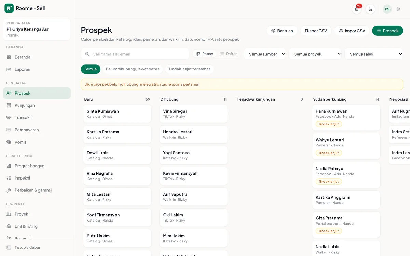Click Tutup sidebar text
The image size is (410, 256).
(27, 247)
